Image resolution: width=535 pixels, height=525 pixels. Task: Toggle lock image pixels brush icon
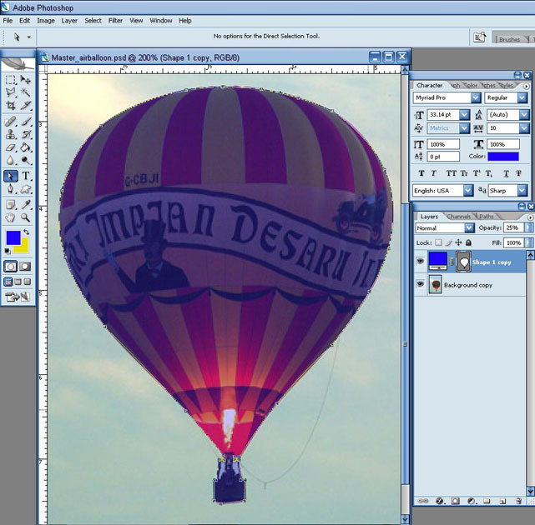click(x=449, y=242)
